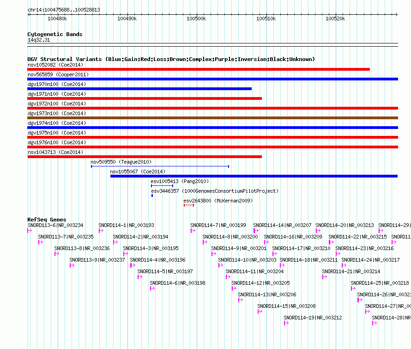Select the brown dgv1973n100 complex variant bar
This screenshot has height=349, width=411.
(x=212, y=118)
